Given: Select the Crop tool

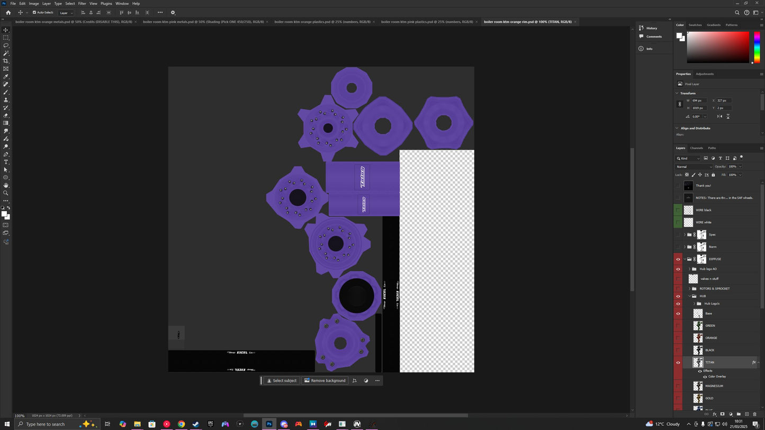Looking at the screenshot, I should click(x=6, y=61).
